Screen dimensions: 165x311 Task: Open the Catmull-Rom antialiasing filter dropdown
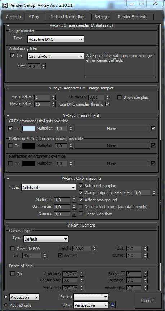coord(55,56)
